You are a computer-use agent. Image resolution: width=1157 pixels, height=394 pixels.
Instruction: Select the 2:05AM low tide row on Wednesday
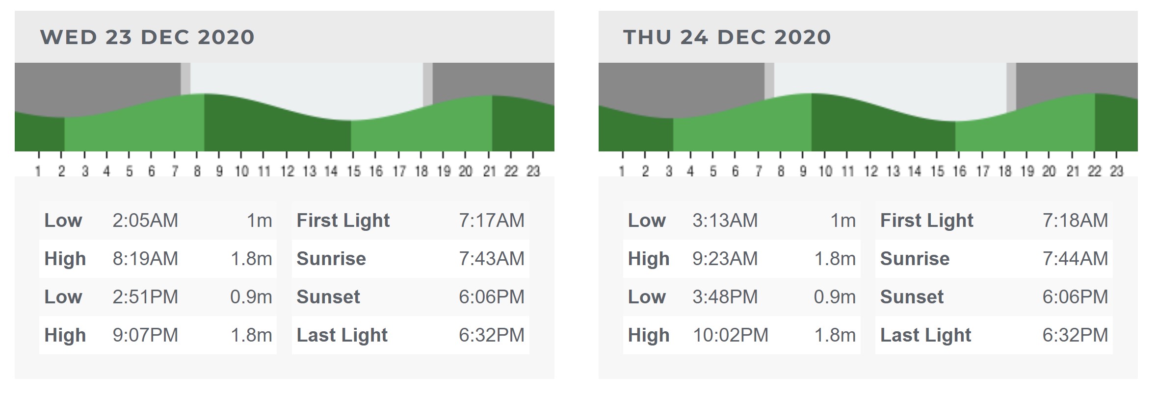(x=158, y=221)
